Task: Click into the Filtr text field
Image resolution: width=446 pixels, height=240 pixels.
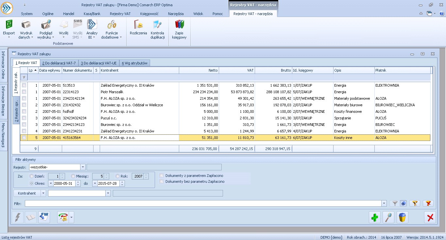Action: pos(203,203)
